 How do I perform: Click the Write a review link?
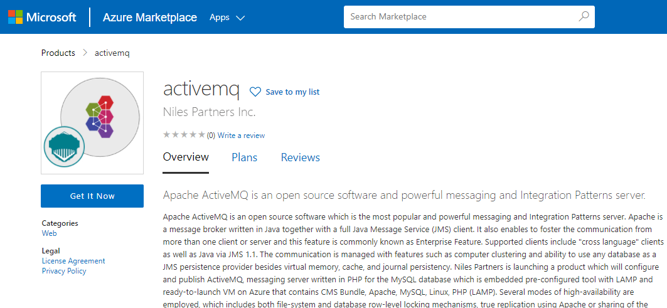pos(241,135)
